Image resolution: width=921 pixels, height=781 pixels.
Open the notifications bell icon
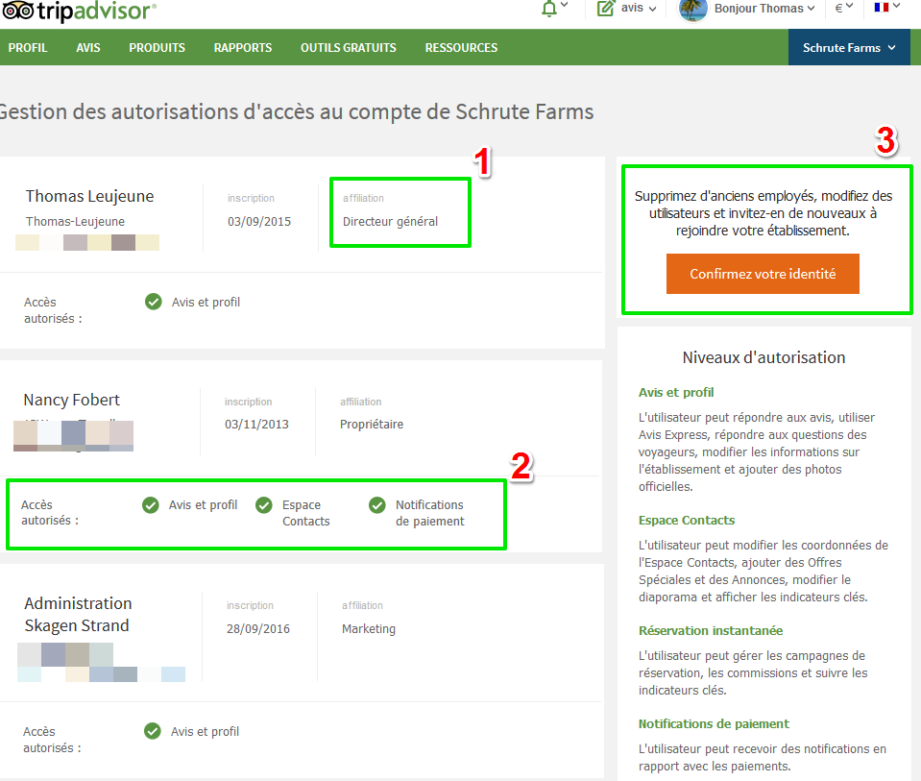coord(548,9)
